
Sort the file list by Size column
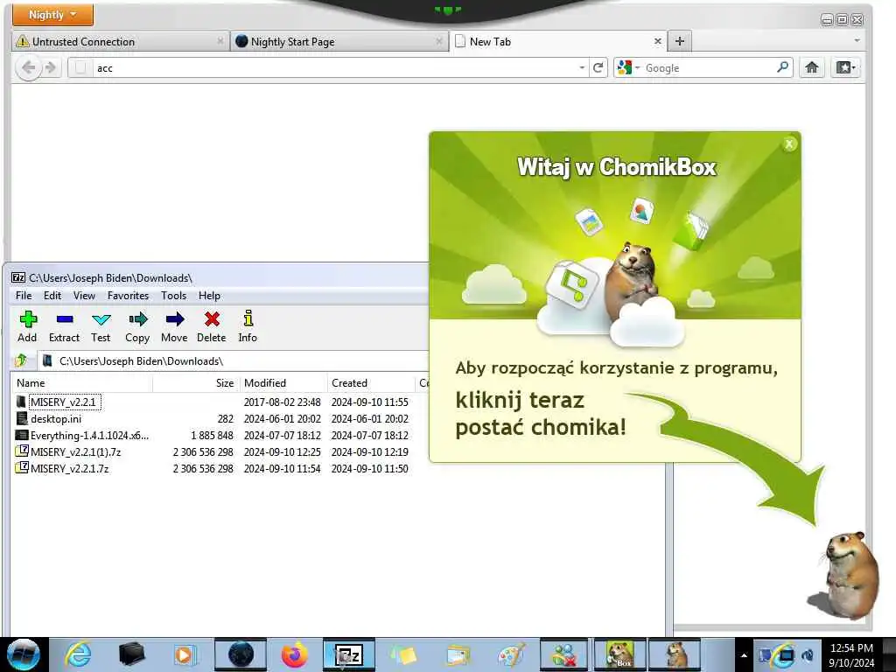[x=196, y=383]
